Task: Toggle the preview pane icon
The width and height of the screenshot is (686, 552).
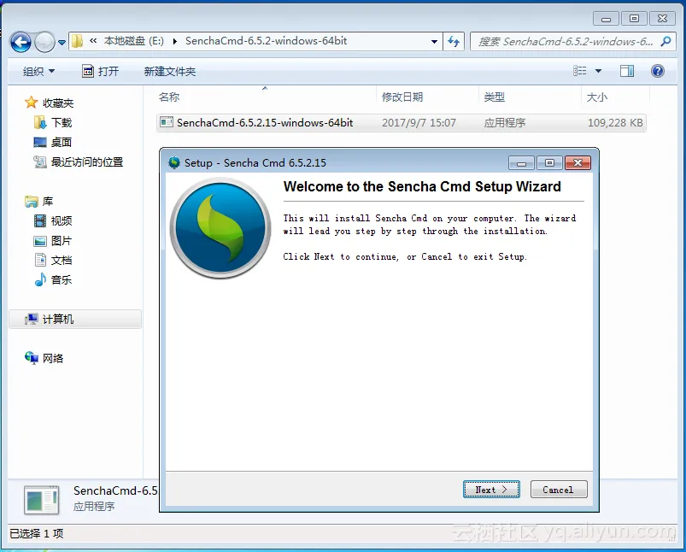Action: (627, 71)
